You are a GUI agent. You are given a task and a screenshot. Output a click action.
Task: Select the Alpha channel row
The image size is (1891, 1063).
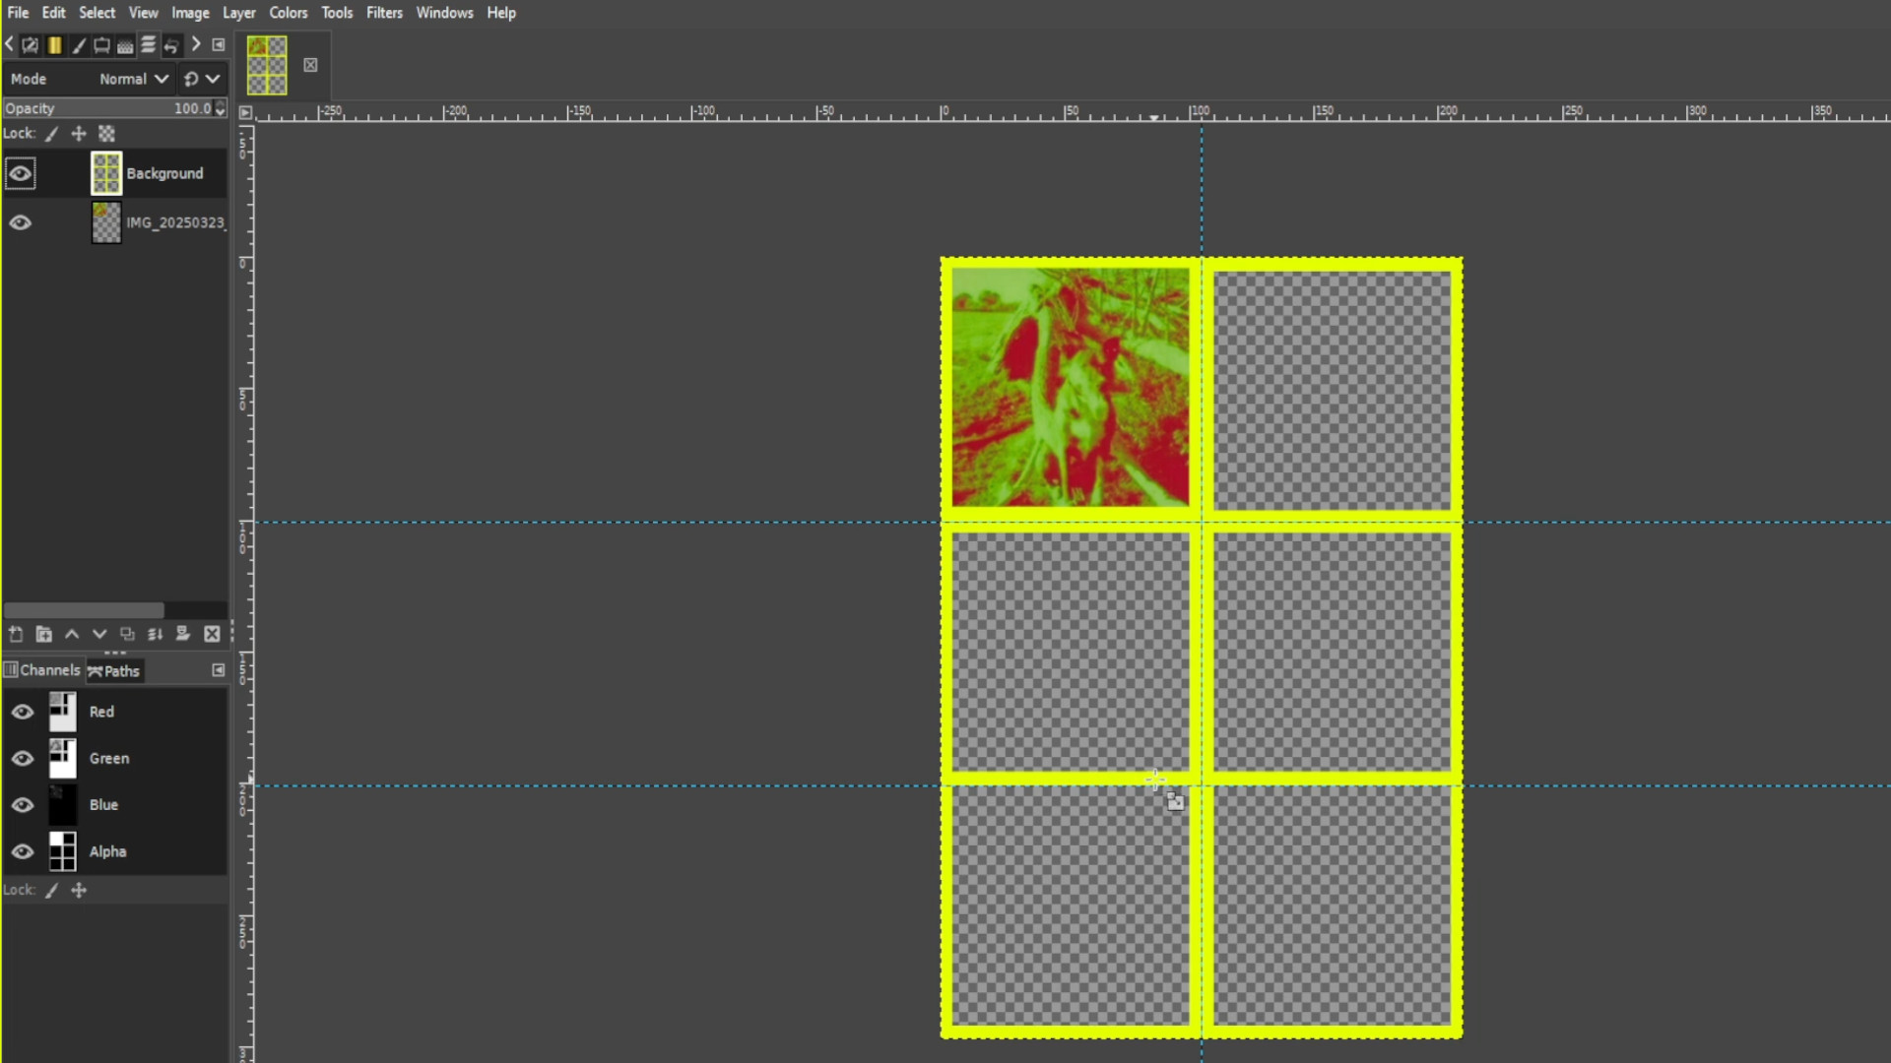115,851
